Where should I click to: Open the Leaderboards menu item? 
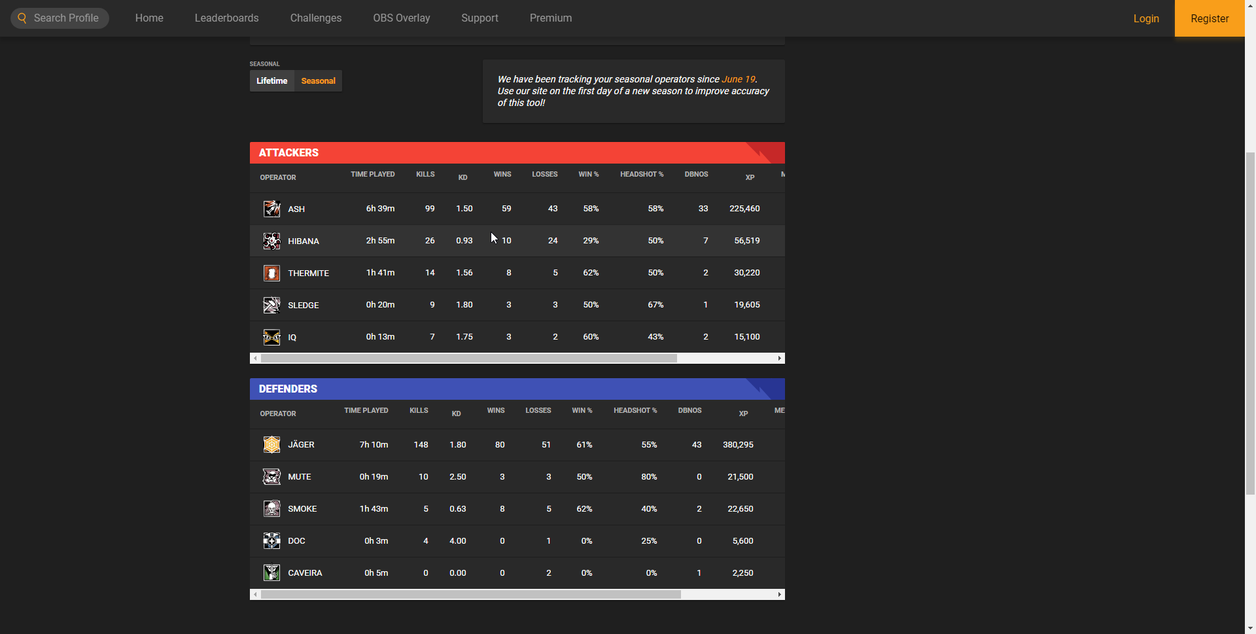click(226, 18)
